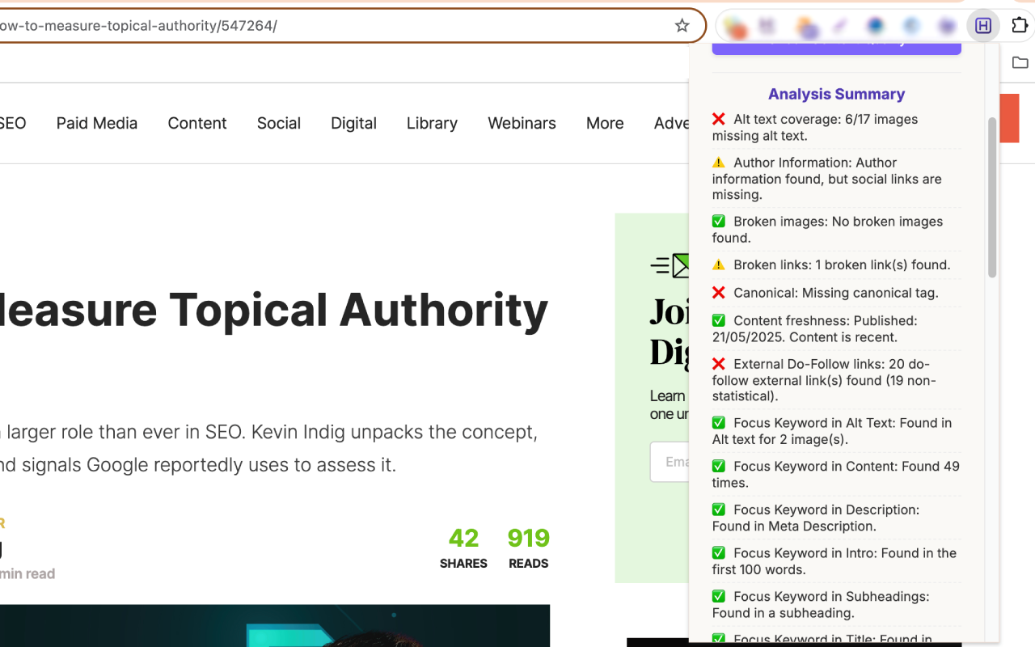The image size is (1035, 647).
Task: Bookmark this page using the star icon
Action: (682, 25)
